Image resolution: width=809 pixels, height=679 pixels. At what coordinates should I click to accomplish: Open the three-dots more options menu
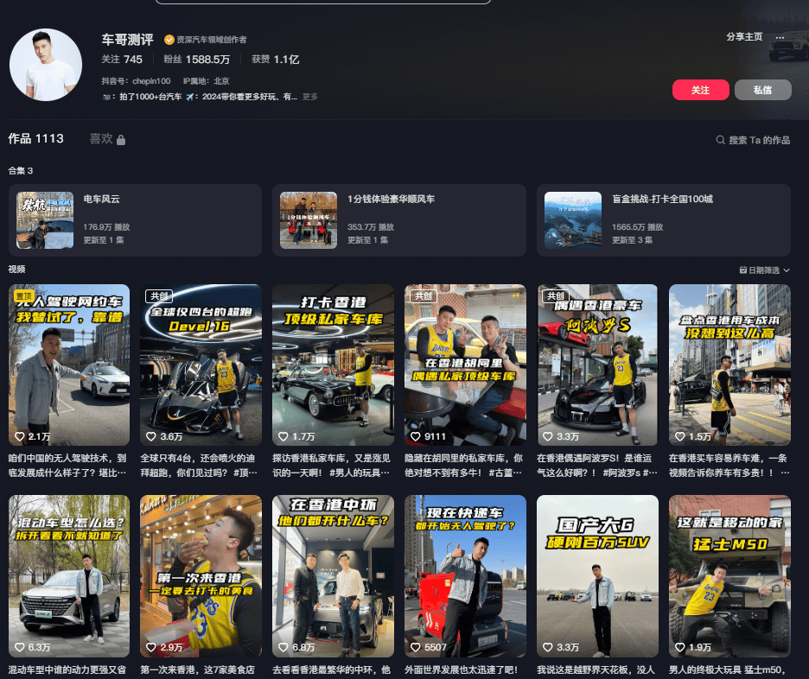(780, 37)
